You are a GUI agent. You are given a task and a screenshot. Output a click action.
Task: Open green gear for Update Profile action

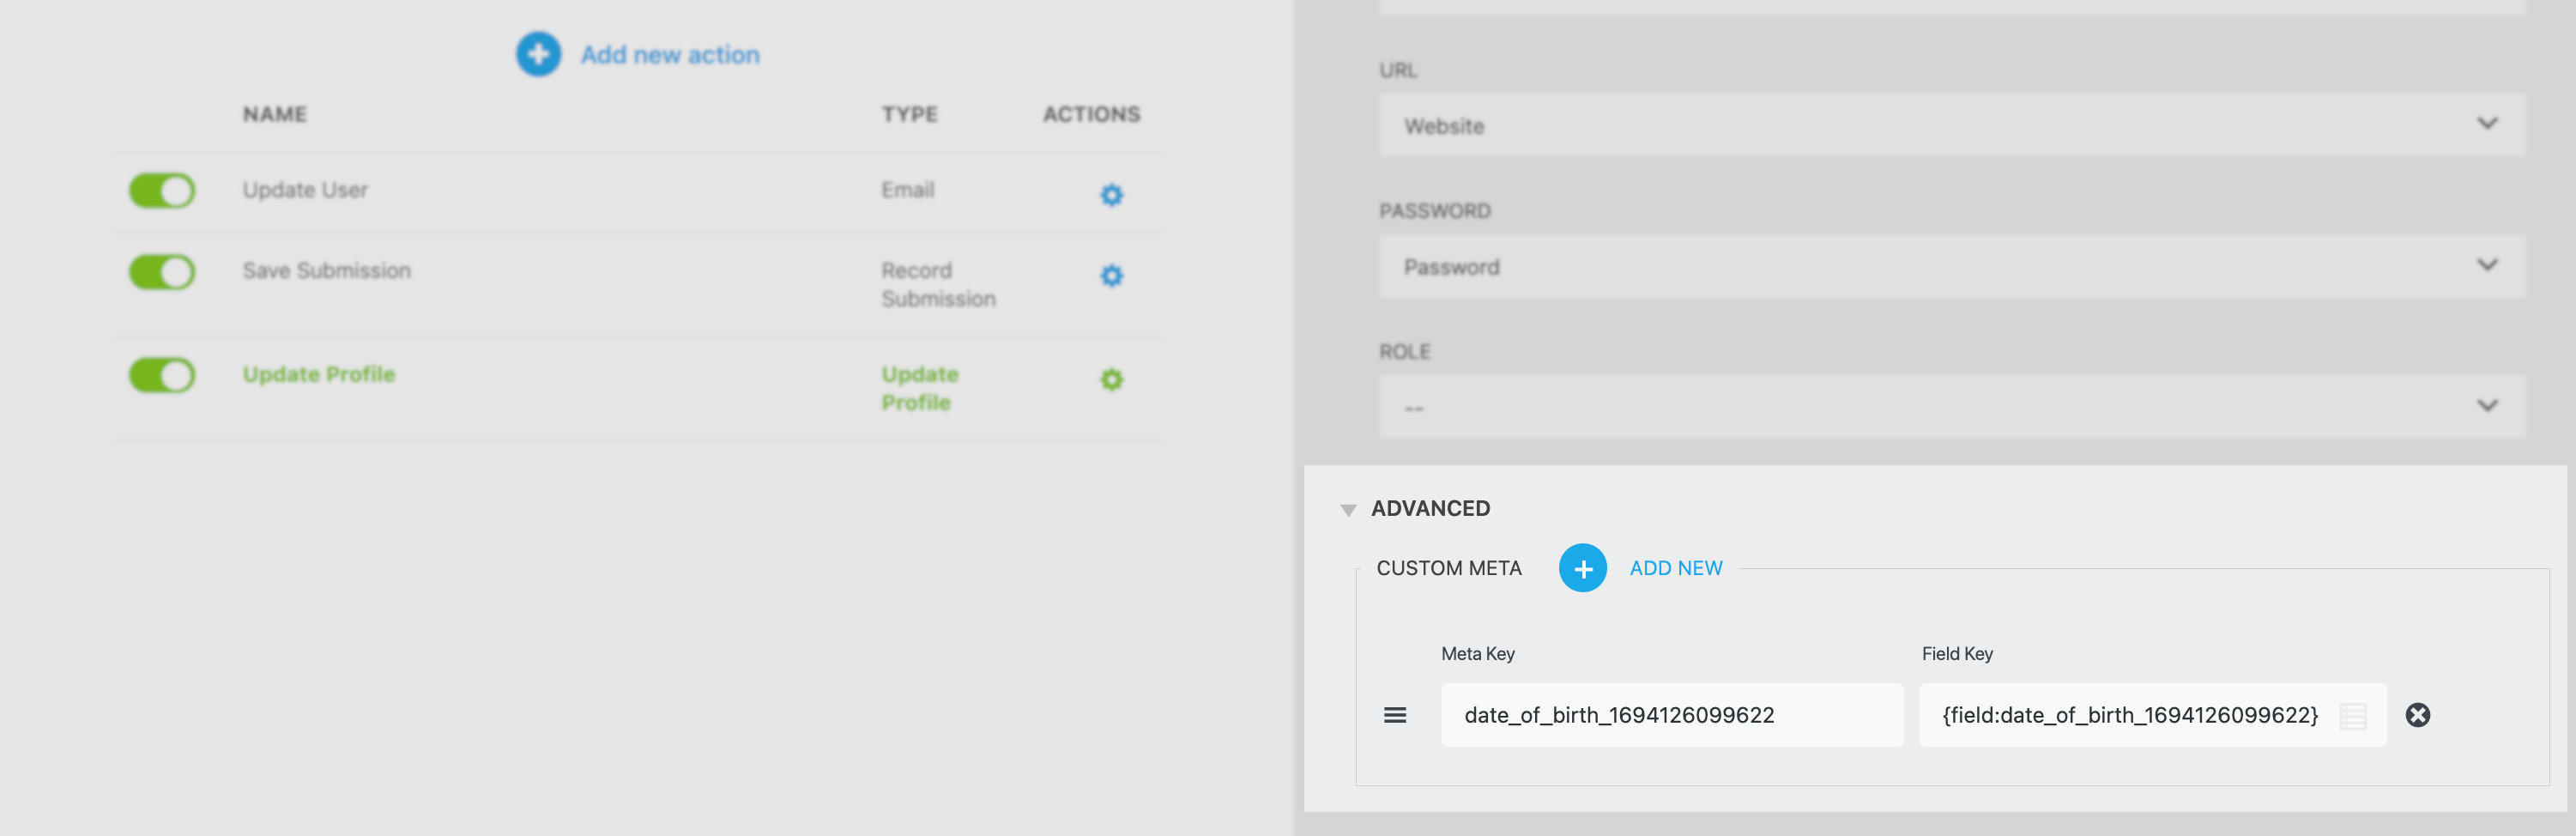click(1111, 379)
